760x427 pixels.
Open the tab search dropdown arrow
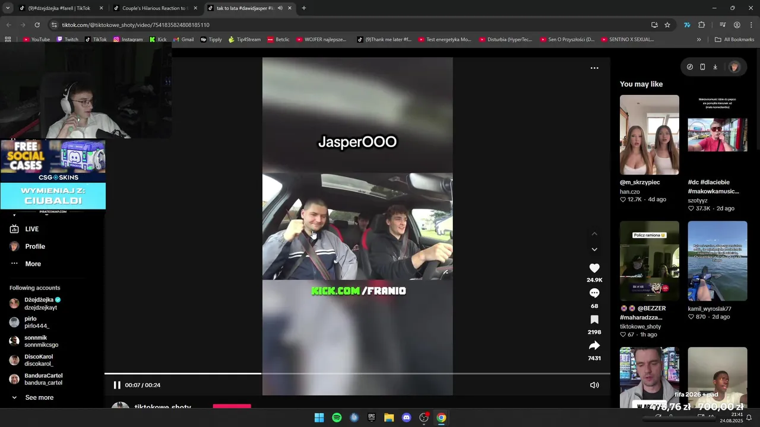click(x=7, y=8)
